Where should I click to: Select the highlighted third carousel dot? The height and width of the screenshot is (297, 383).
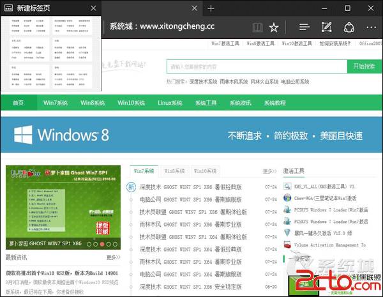(102, 244)
